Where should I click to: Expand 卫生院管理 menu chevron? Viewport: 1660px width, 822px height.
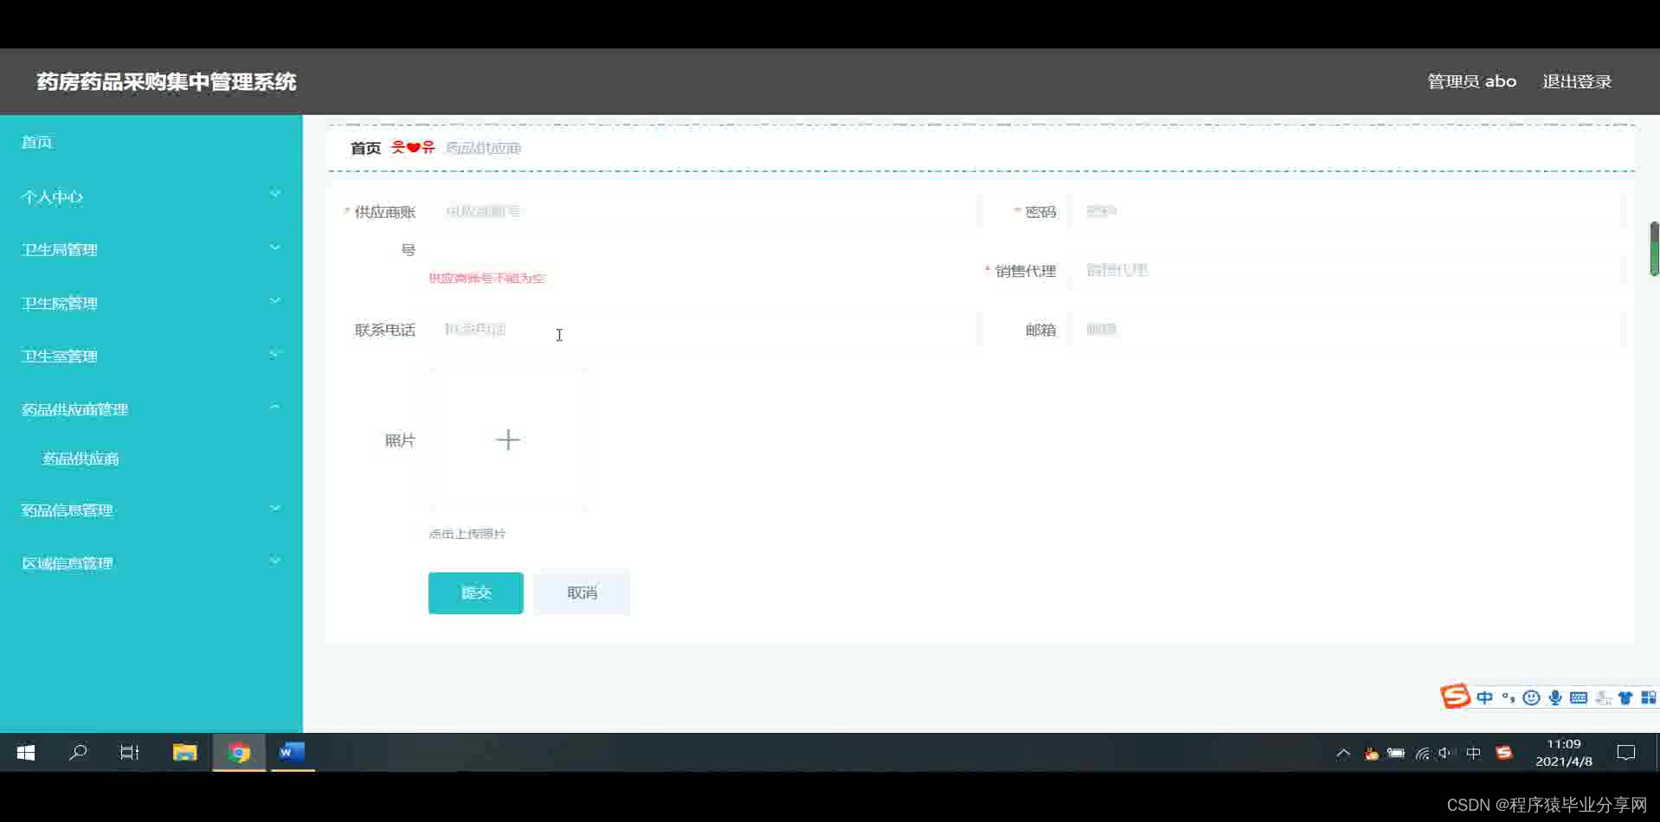[275, 301]
